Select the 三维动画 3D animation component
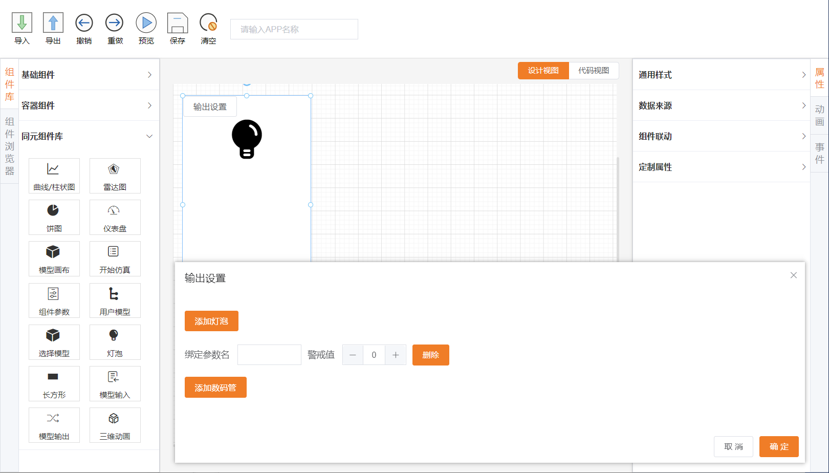The width and height of the screenshot is (829, 473). 115,425
